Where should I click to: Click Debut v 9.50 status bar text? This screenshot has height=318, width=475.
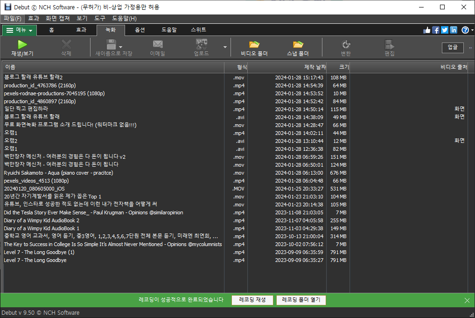pyautogui.click(x=40, y=312)
